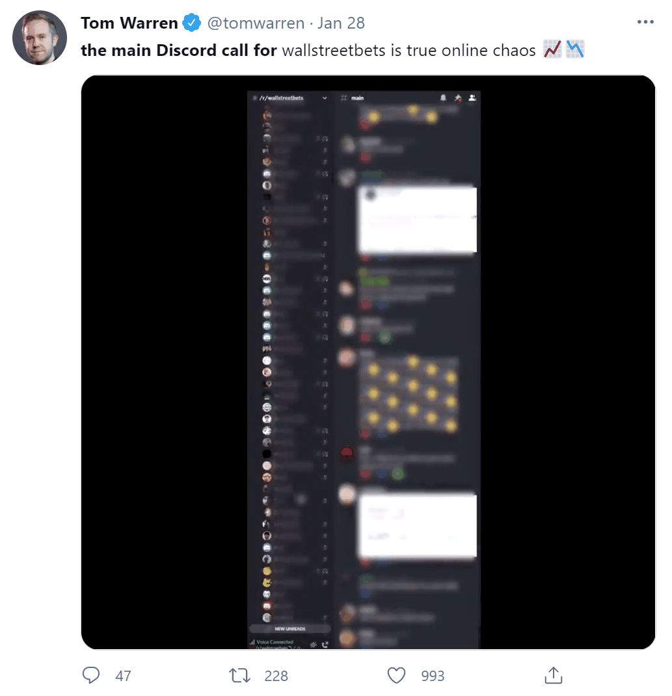
Task: Open Tom Warren's profile picture
Action: pos(40,38)
